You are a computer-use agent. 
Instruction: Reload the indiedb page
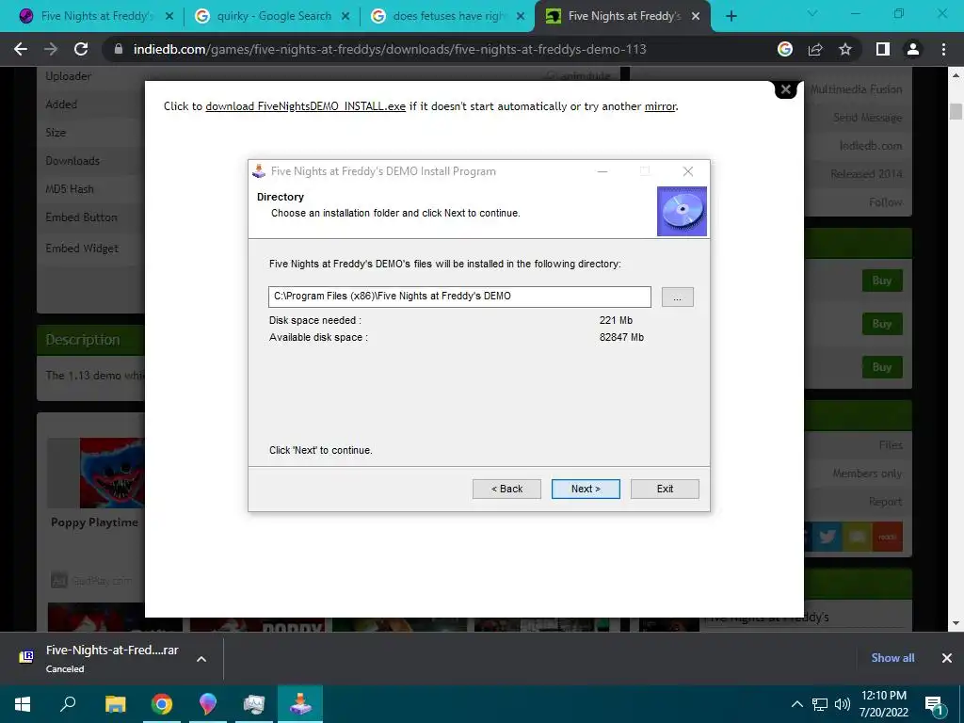(x=81, y=49)
